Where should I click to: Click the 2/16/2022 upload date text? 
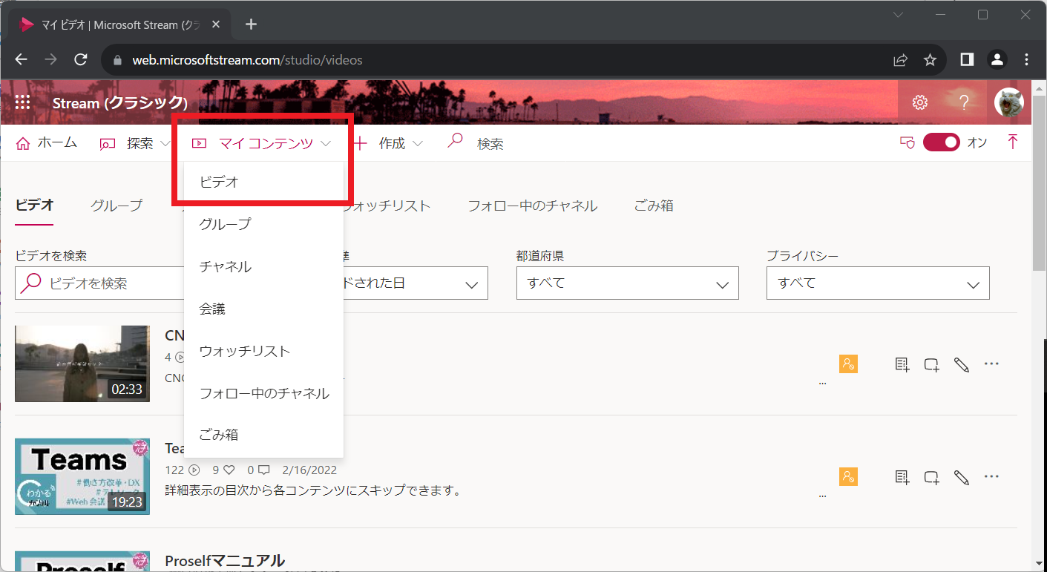click(x=309, y=470)
